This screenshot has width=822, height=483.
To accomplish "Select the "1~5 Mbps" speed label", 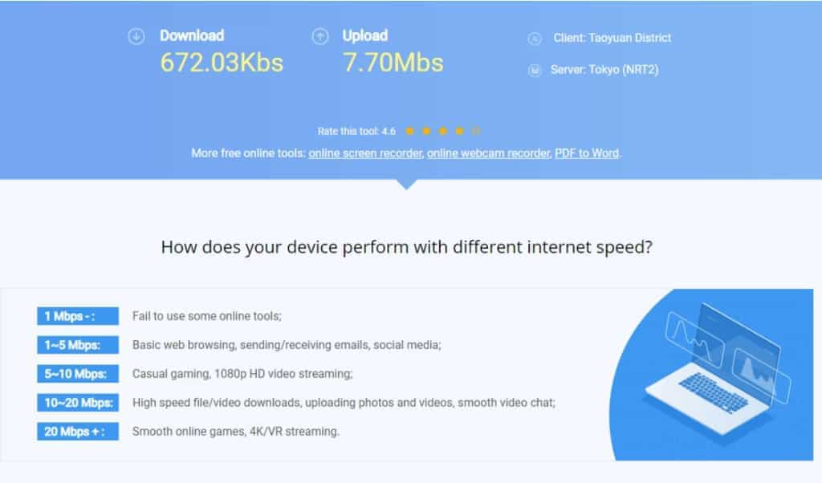I will pos(77,345).
